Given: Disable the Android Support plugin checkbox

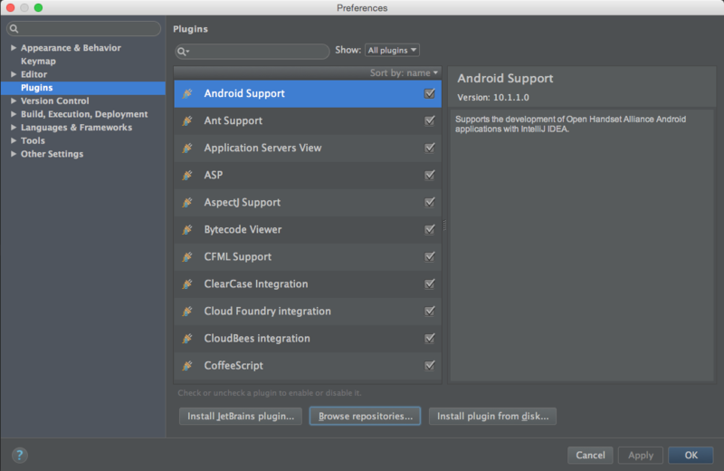Looking at the screenshot, I should (x=429, y=93).
